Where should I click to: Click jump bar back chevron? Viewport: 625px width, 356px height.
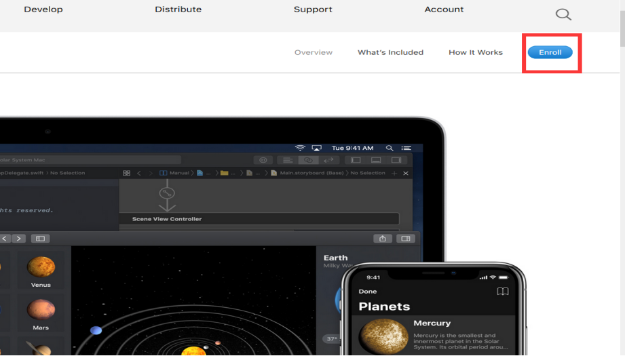point(138,173)
